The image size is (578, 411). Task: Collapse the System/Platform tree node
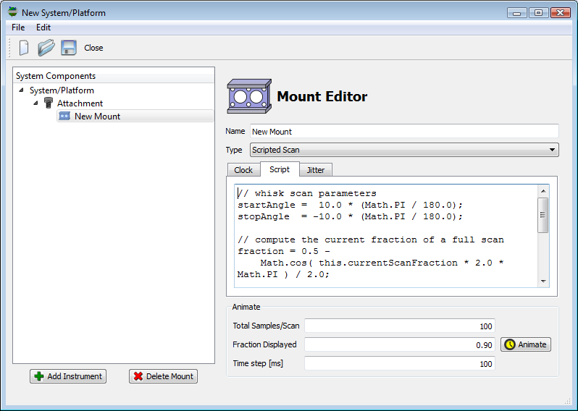(21, 90)
